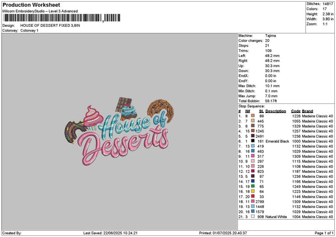Screen dimensions: 336x237
Task: Click the Total Bobbin value 59.17ft
Action: pyautogui.click(x=271, y=101)
